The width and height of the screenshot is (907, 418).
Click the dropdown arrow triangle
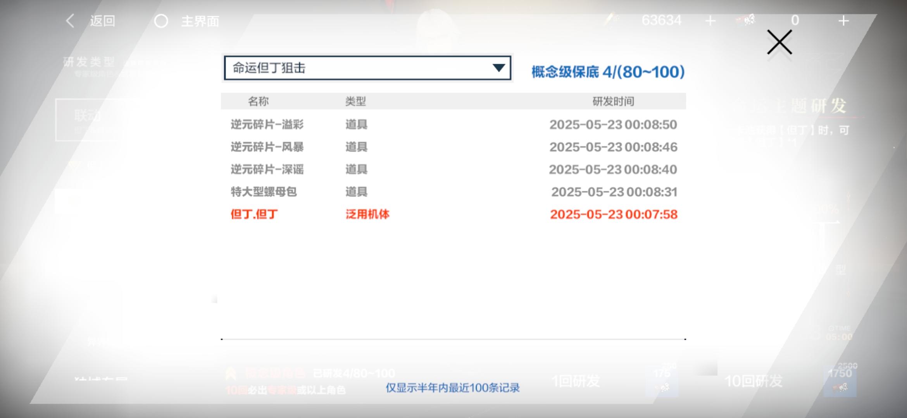(499, 68)
